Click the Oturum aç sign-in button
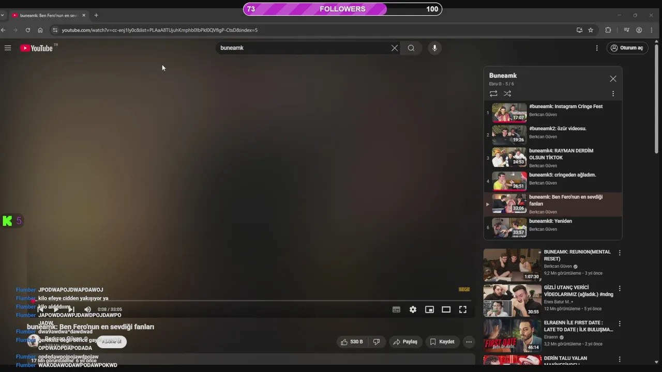 627,48
